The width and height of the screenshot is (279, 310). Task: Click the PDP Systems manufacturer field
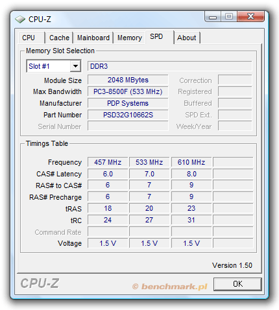click(128, 103)
